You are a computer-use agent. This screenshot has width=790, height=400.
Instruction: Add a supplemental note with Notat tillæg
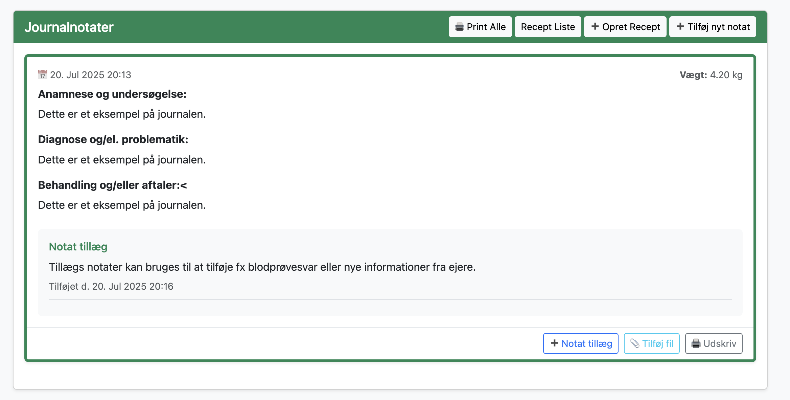point(580,343)
